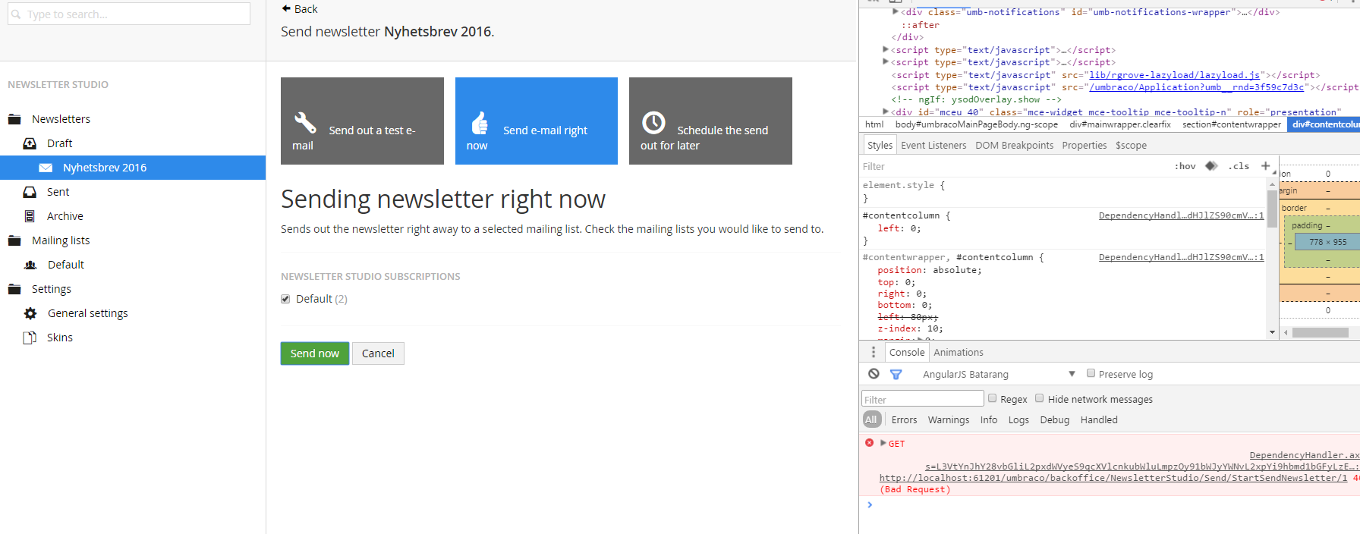Add a new style rule with plus icon
Viewport: 1360px width, 534px height.
pos(1265,166)
